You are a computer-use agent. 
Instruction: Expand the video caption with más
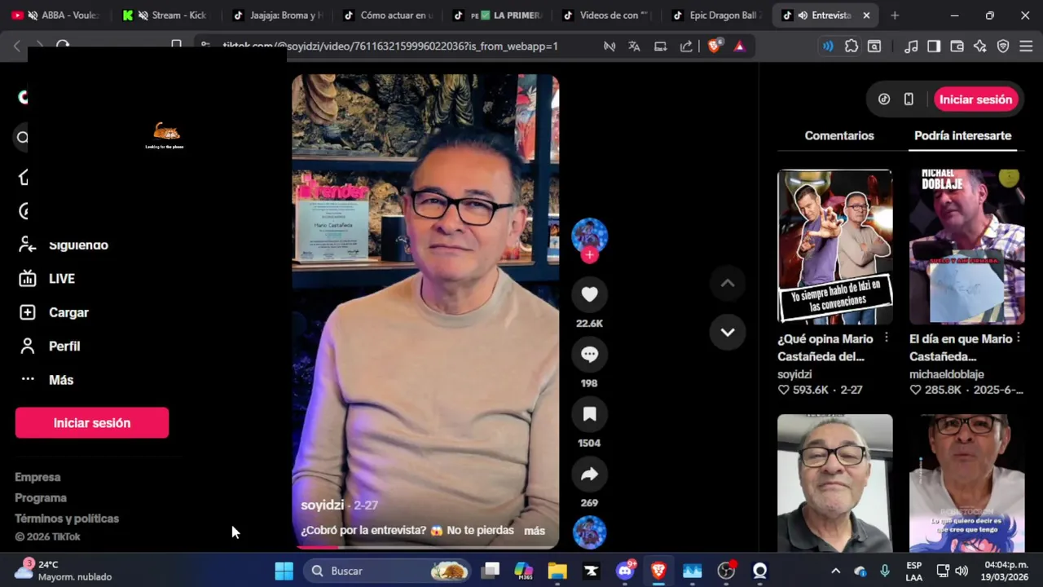point(535,531)
